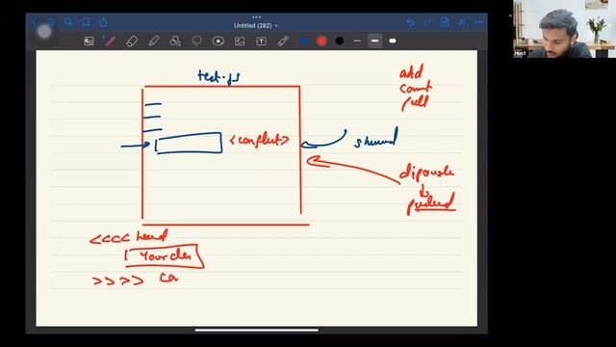The height and width of the screenshot is (347, 616).
Task: Click the Host video thumbnail
Action: (564, 29)
